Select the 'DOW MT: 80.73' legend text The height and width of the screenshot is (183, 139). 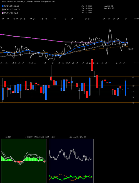[x=12, y=10]
